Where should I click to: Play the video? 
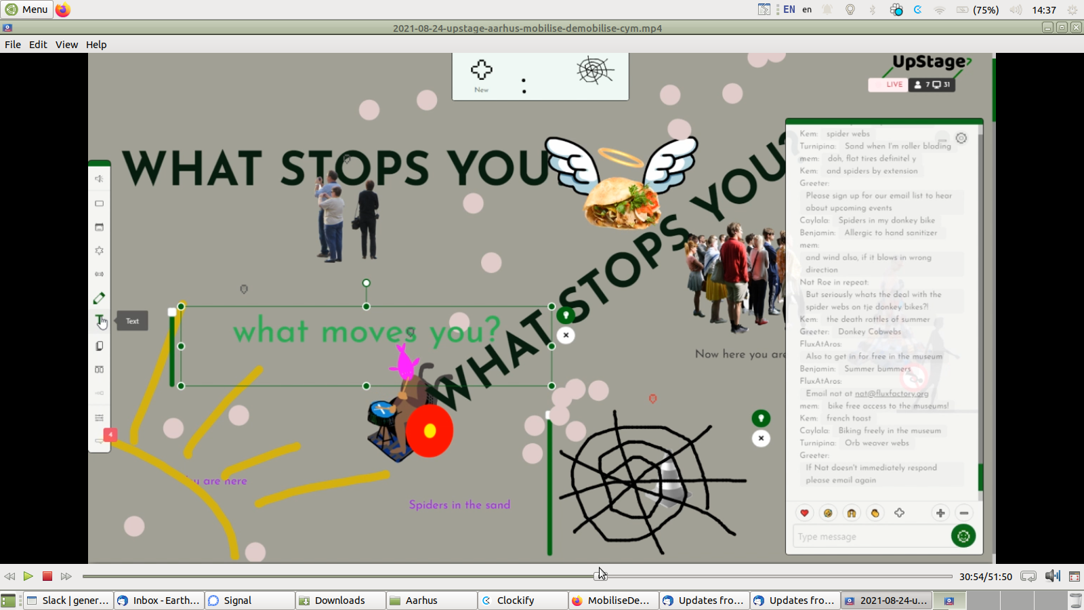pyautogui.click(x=28, y=576)
